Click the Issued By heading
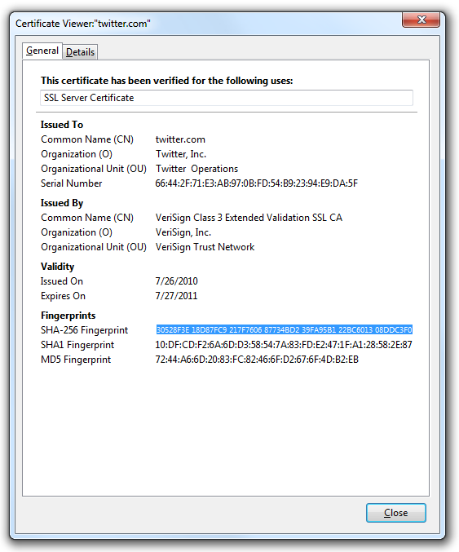Image resolution: width=459 pixels, height=552 pixels. click(x=62, y=203)
